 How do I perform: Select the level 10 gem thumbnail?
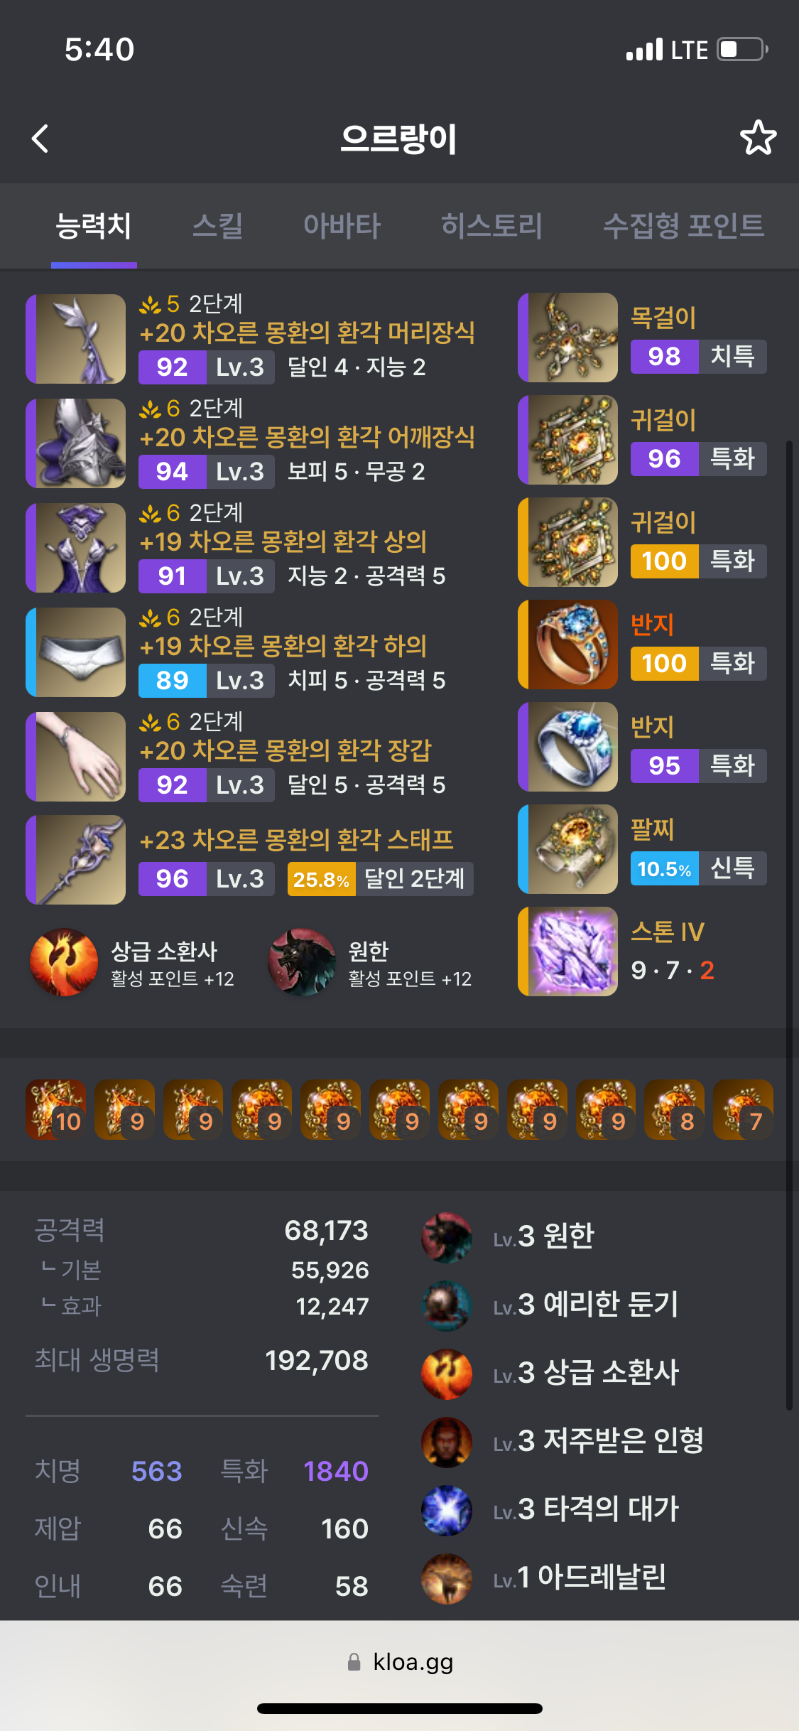pyautogui.click(x=56, y=1110)
